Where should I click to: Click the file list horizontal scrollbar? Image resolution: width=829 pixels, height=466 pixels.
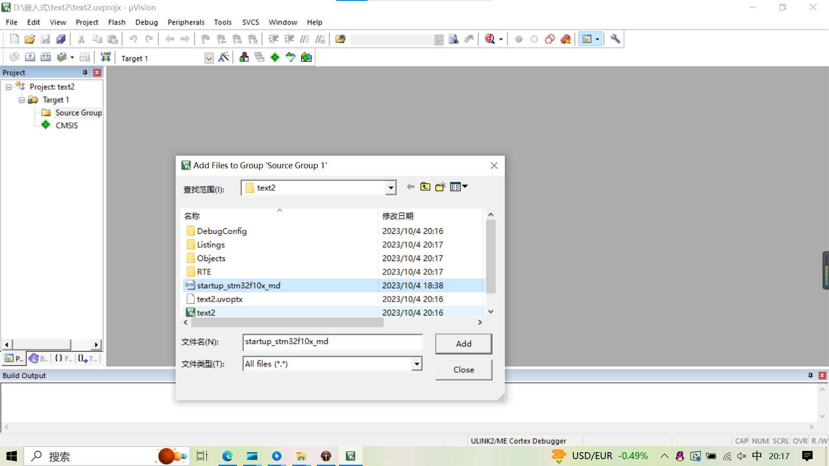click(x=287, y=322)
